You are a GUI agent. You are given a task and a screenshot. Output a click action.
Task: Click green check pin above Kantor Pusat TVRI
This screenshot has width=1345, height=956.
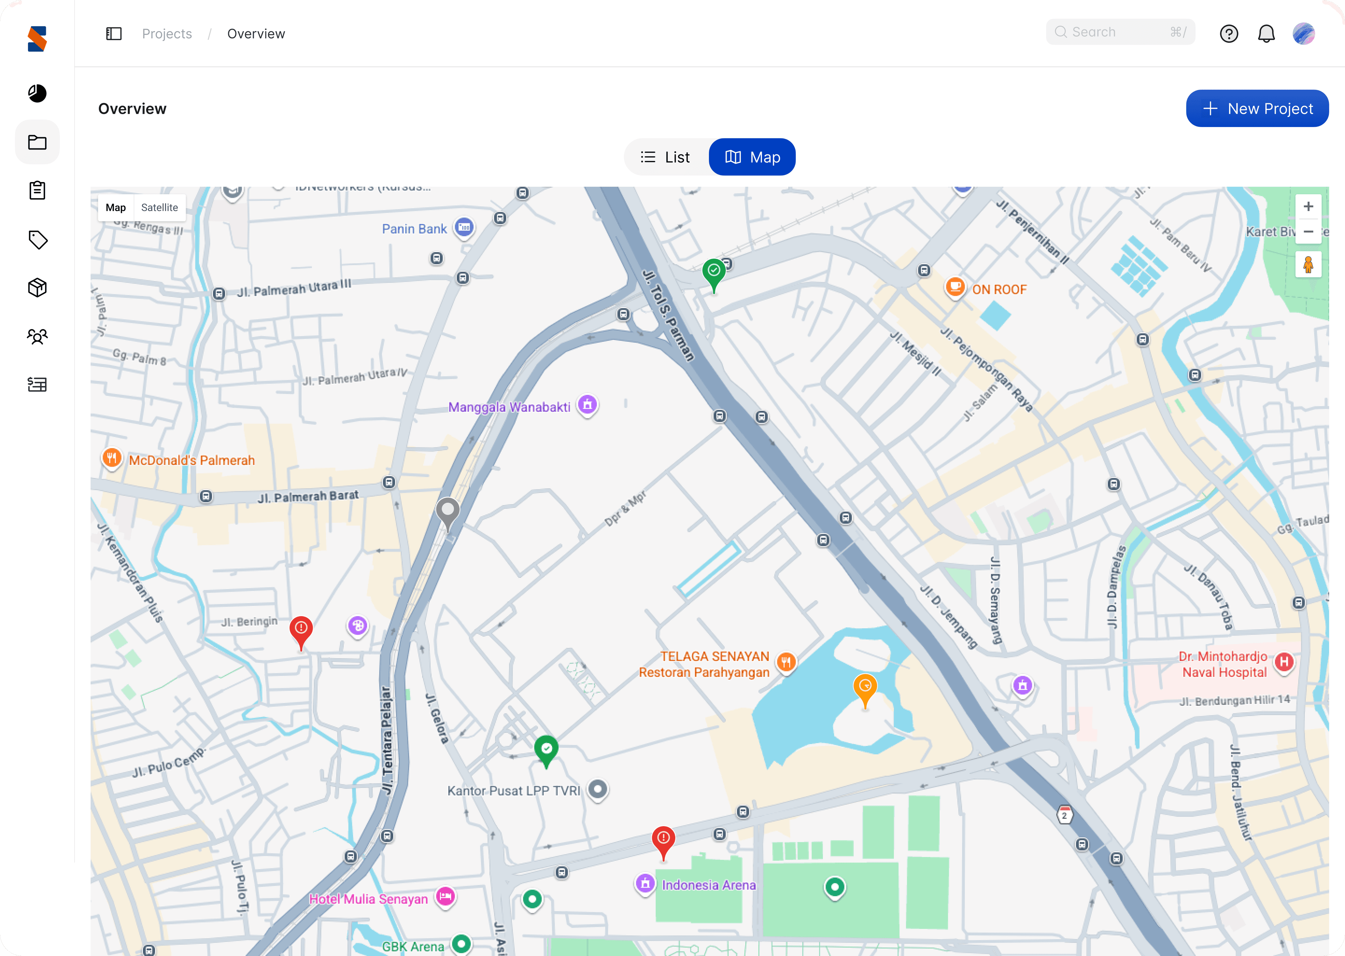[x=546, y=752]
